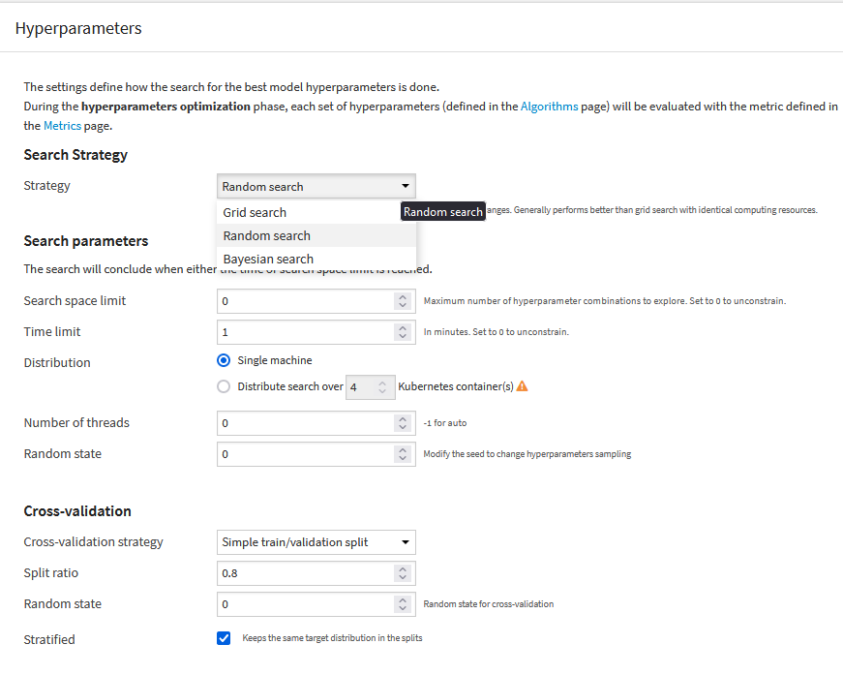Select the Single machine radio button
This screenshot has width=843, height=675.
pos(224,359)
